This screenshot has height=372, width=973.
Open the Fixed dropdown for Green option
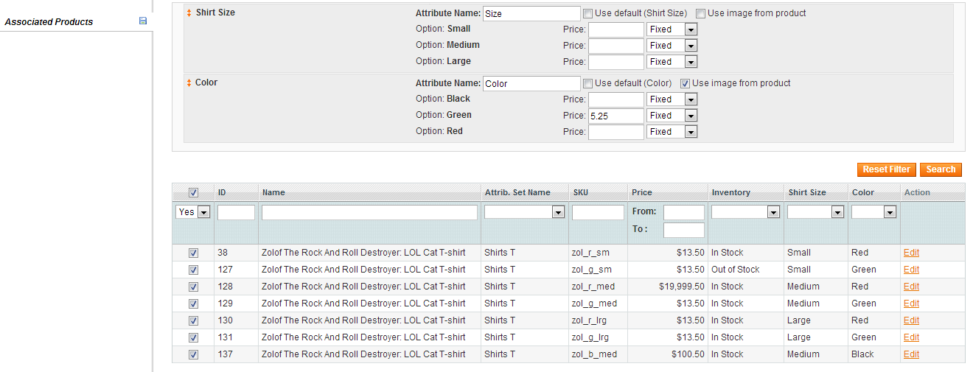[672, 116]
